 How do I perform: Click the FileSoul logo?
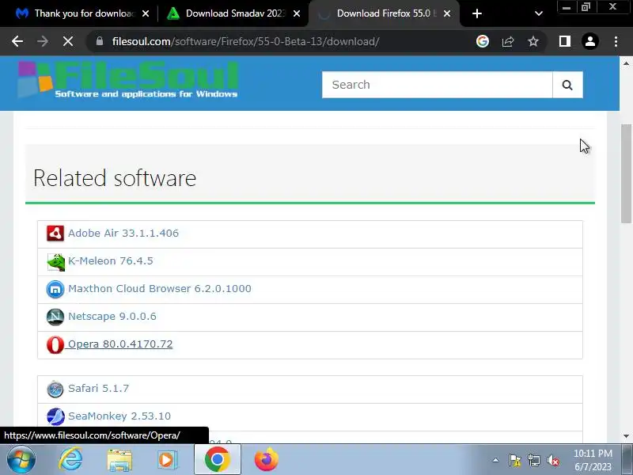(127, 80)
